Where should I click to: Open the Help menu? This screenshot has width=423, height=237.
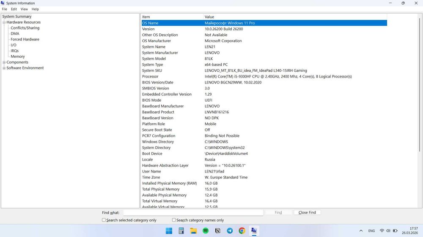tap(35, 9)
